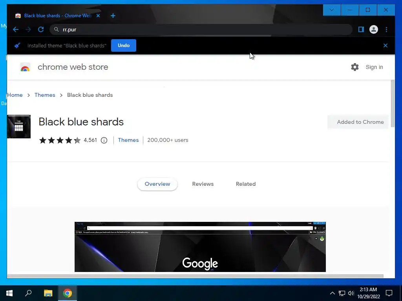Click the theme preview screenshot
Viewport: 402px width, 301px height.
point(200,247)
